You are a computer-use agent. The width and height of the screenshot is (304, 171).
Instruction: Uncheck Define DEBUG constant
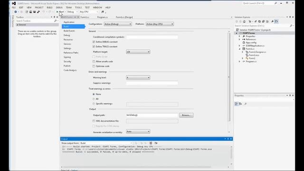tap(94, 42)
